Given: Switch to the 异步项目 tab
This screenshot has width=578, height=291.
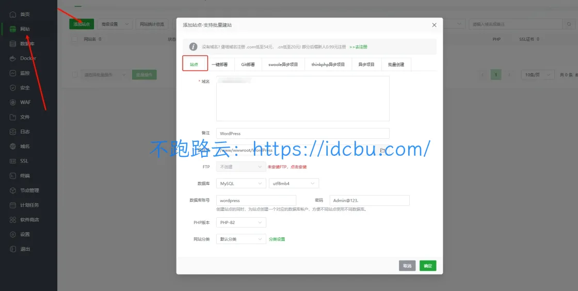Looking at the screenshot, I should [x=367, y=64].
